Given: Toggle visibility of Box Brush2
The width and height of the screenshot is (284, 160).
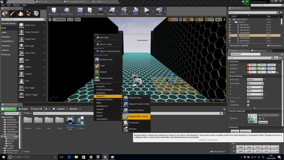Looking at the screenshot, I should tap(230, 27).
